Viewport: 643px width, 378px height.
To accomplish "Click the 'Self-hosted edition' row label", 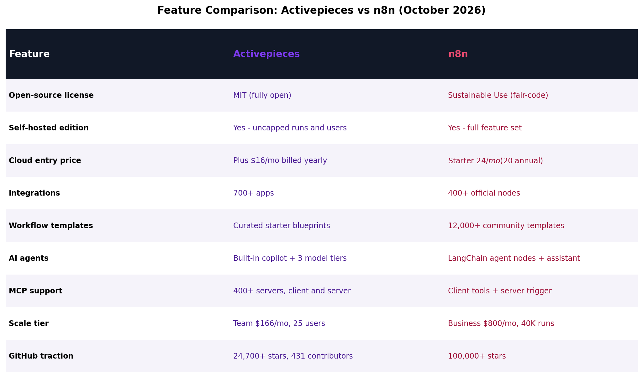I will pos(49,128).
